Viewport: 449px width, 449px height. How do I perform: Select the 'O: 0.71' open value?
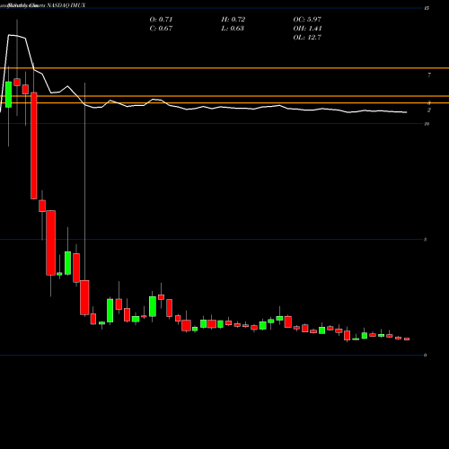pyautogui.click(x=161, y=20)
